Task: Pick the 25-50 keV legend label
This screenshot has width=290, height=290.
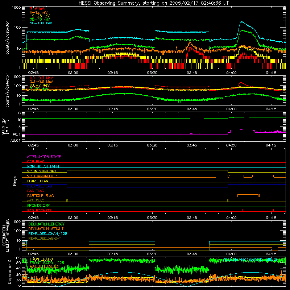Action: point(40,20)
